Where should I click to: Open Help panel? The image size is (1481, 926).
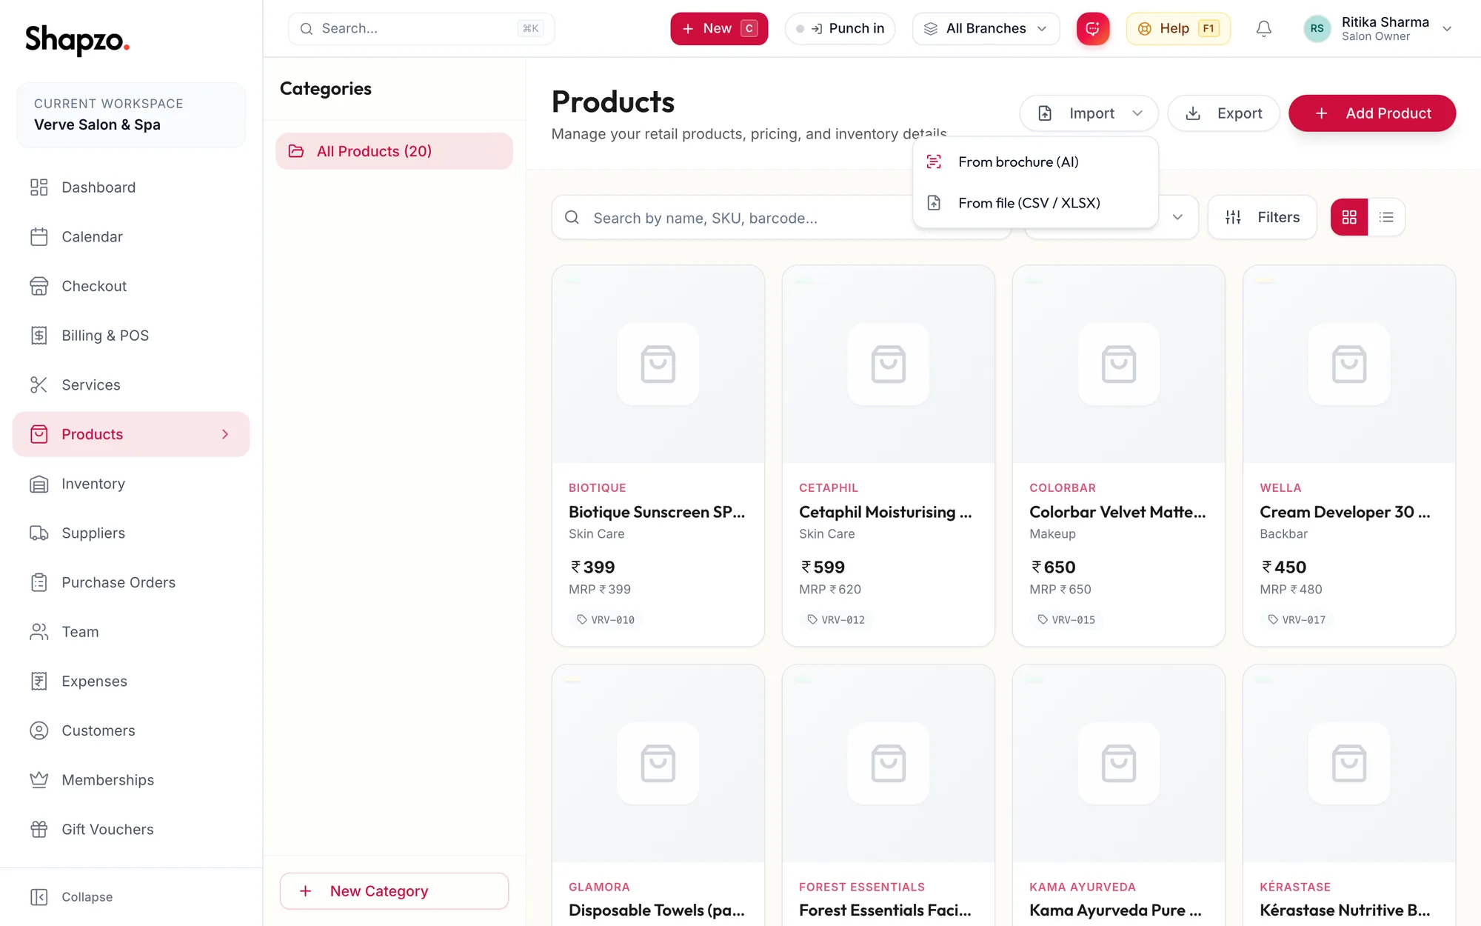pos(1178,29)
